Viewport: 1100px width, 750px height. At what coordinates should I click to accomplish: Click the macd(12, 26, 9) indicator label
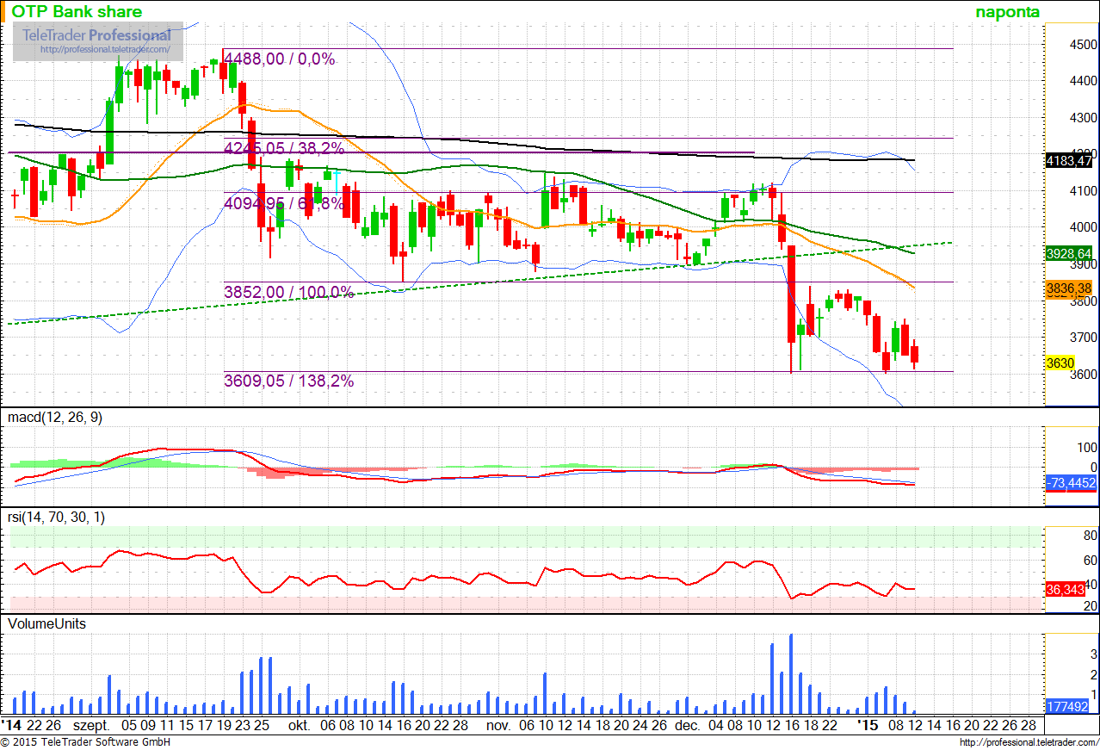tap(55, 418)
